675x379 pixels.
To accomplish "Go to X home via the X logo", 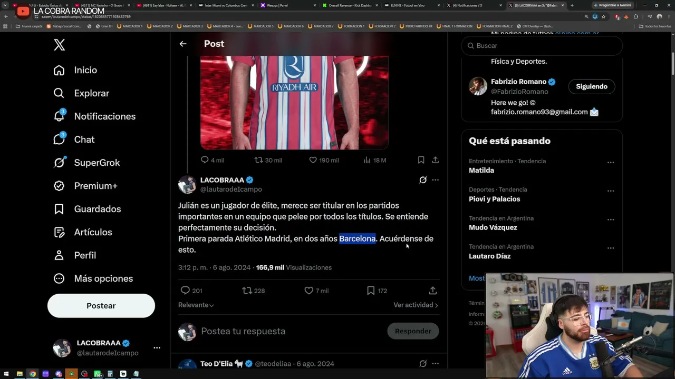I will coord(60,45).
